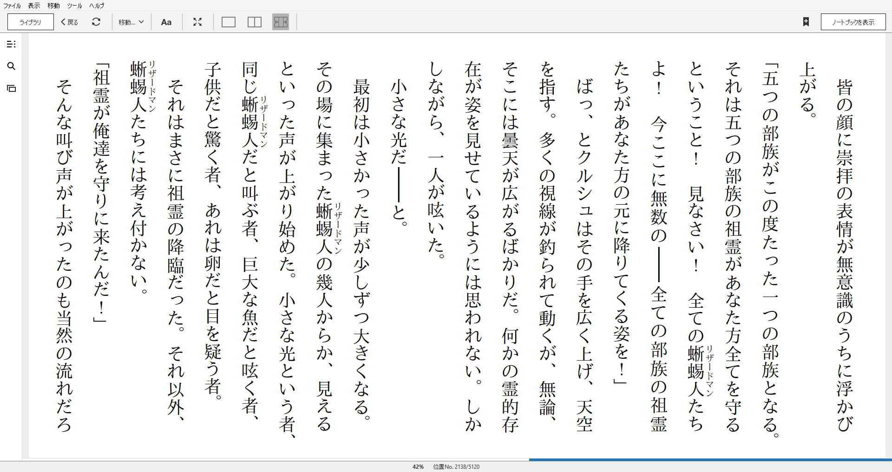Open the flashcards panel icon
The image size is (892, 472).
12,88
